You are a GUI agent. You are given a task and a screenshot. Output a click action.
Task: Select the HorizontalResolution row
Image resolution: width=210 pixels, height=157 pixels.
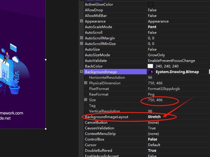coord(147,78)
